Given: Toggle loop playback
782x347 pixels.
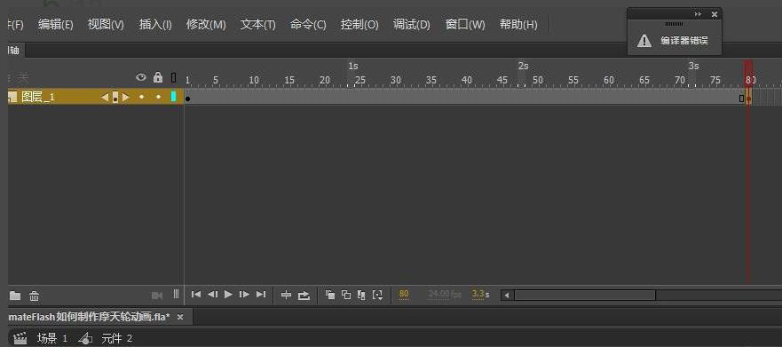Looking at the screenshot, I should click(x=304, y=296).
